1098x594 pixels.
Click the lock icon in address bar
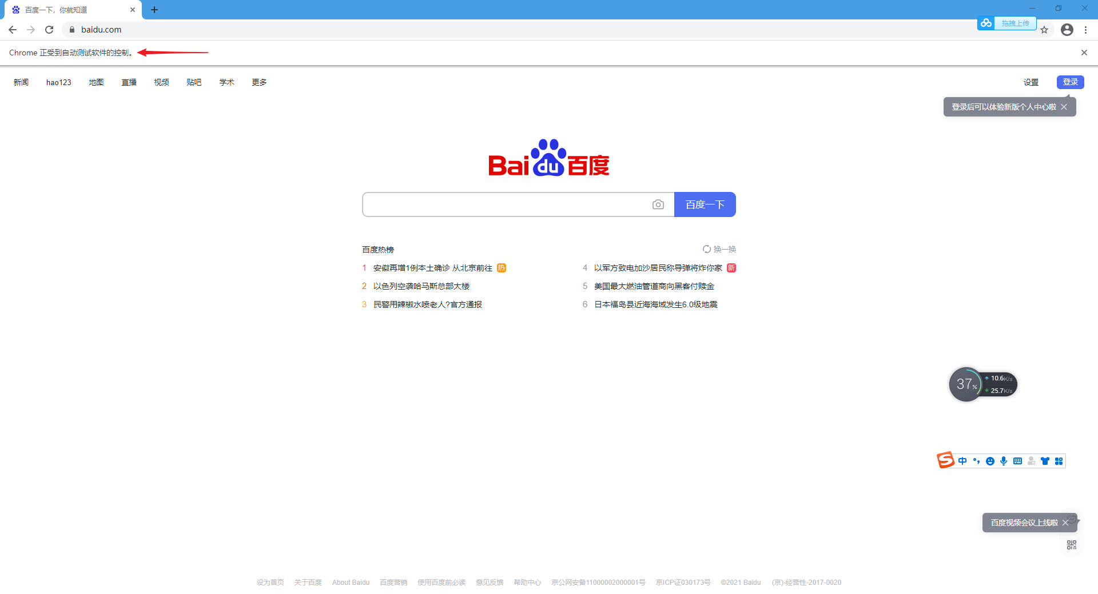[x=72, y=30]
